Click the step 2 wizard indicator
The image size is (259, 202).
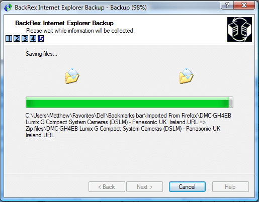pos(17,39)
